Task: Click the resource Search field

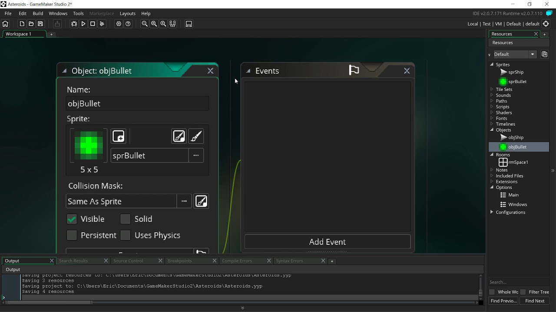Action: pyautogui.click(x=519, y=282)
